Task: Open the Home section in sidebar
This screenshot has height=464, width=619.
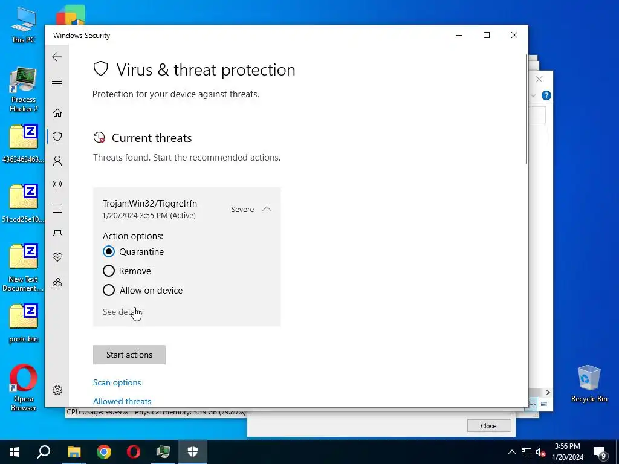Action: (57, 113)
